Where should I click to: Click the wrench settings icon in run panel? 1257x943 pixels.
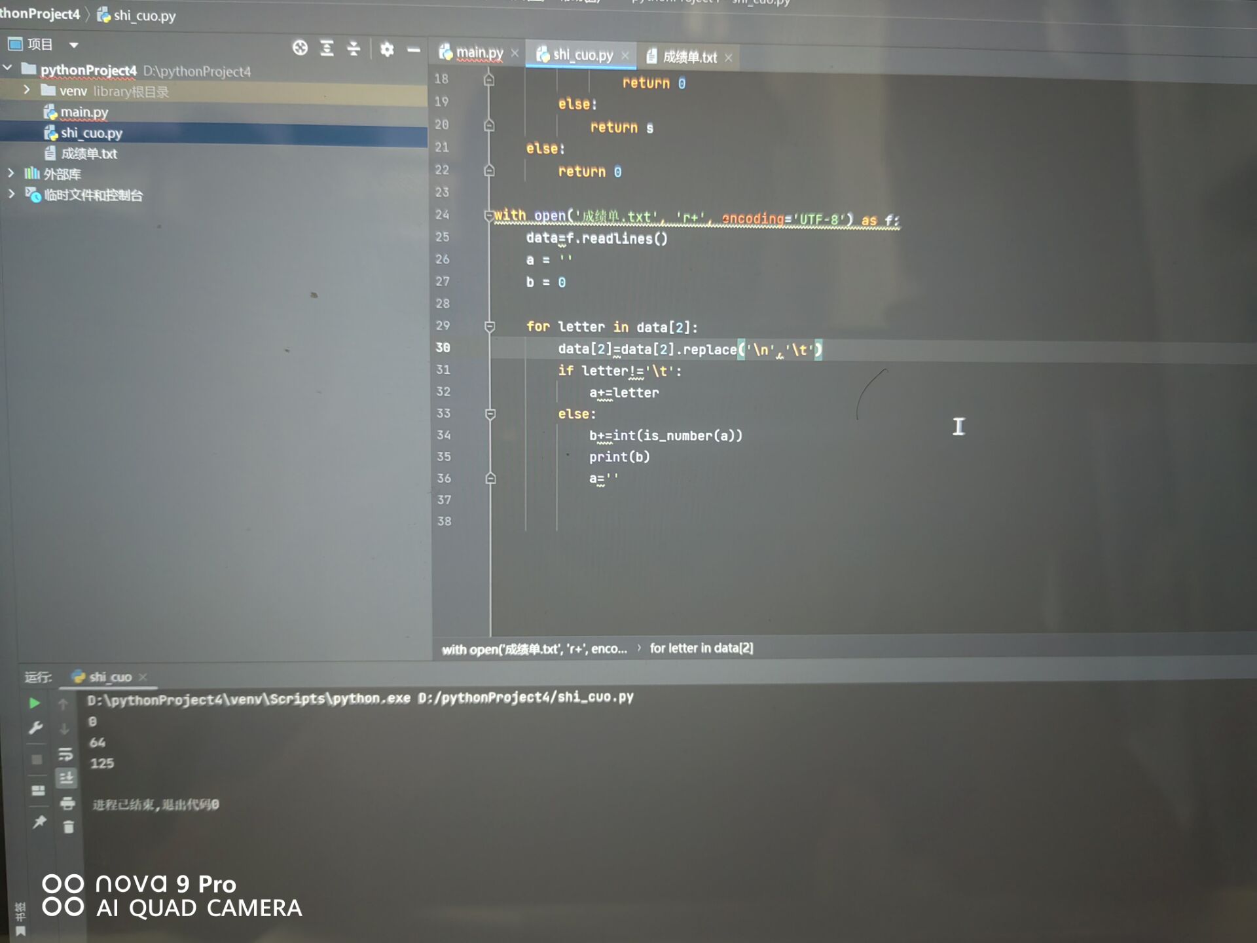pos(35,728)
